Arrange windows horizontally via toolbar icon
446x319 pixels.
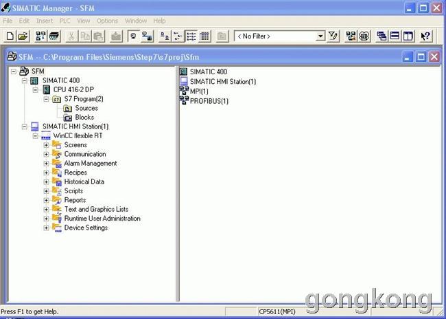[395, 36]
